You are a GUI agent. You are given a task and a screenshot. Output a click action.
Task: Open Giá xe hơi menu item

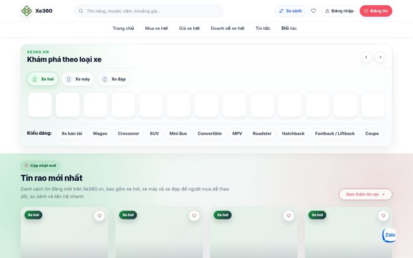[189, 28]
